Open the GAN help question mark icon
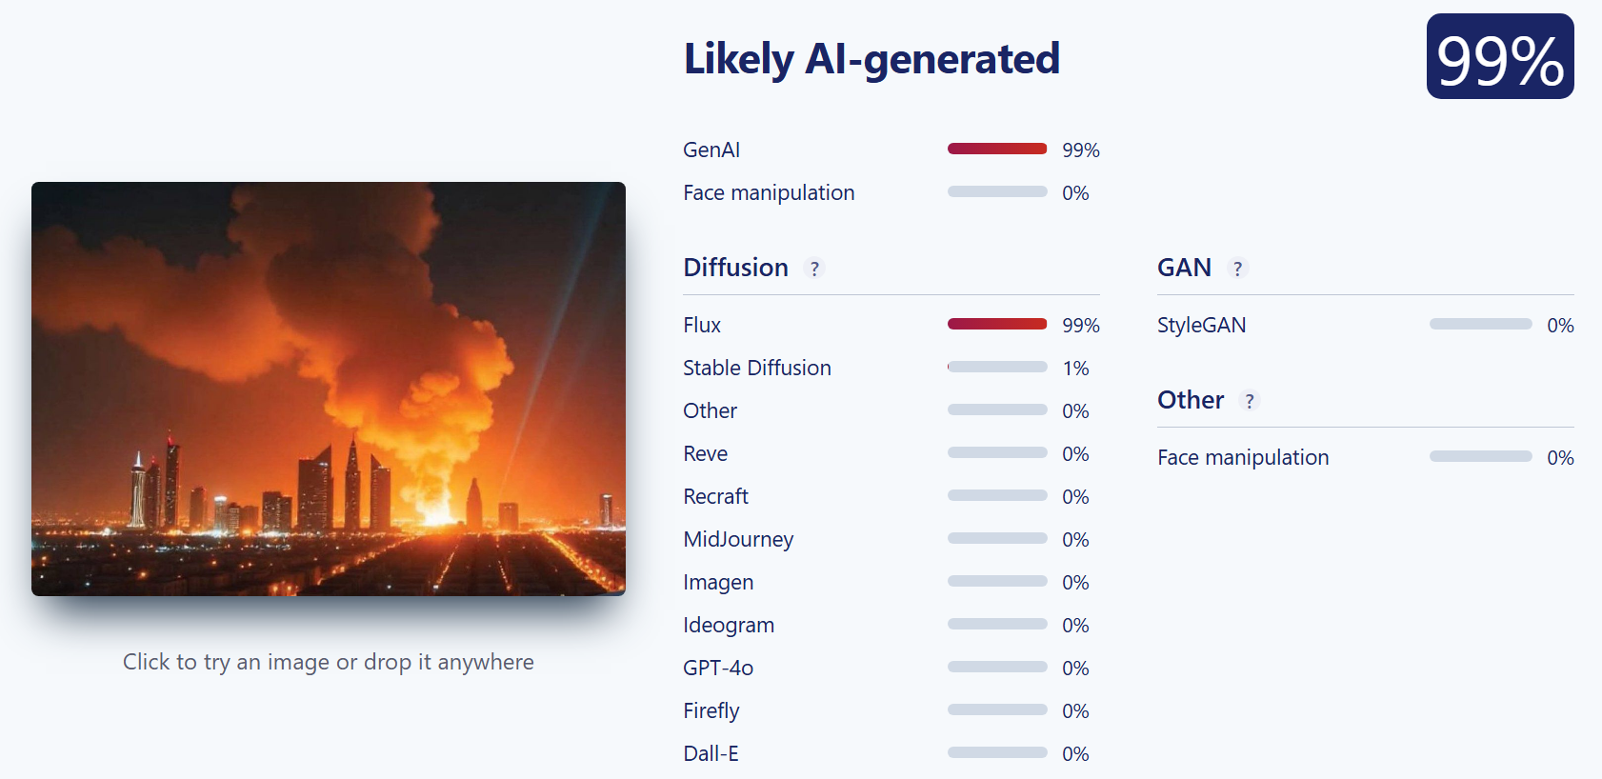Image resolution: width=1602 pixels, height=779 pixels. click(x=1237, y=269)
